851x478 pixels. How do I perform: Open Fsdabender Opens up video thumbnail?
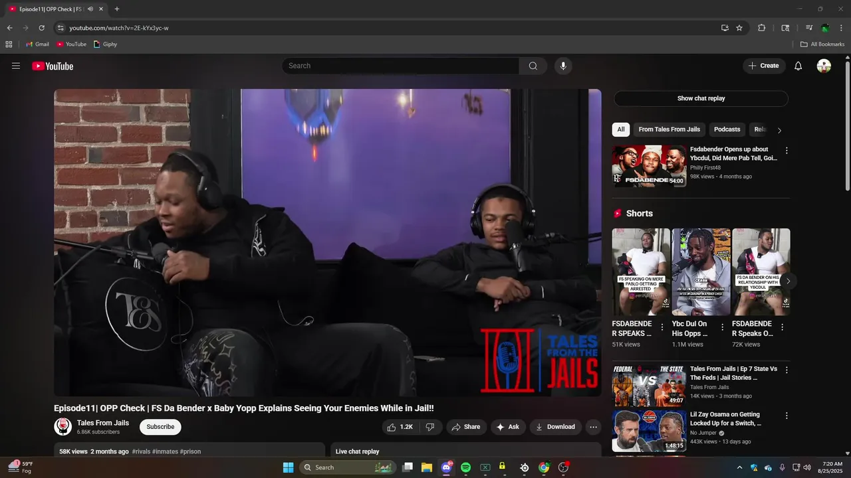[649, 166]
